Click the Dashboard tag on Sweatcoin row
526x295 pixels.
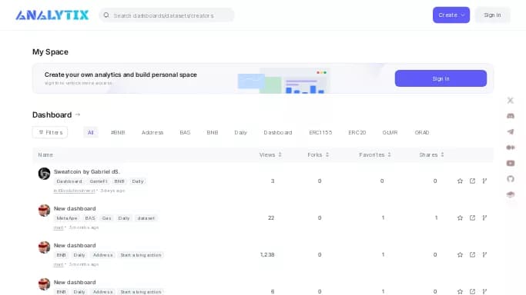[69, 181]
